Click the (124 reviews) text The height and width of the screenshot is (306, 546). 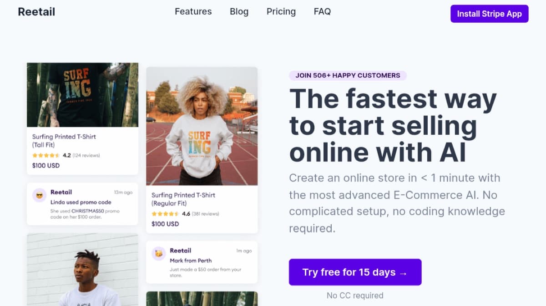click(86, 155)
